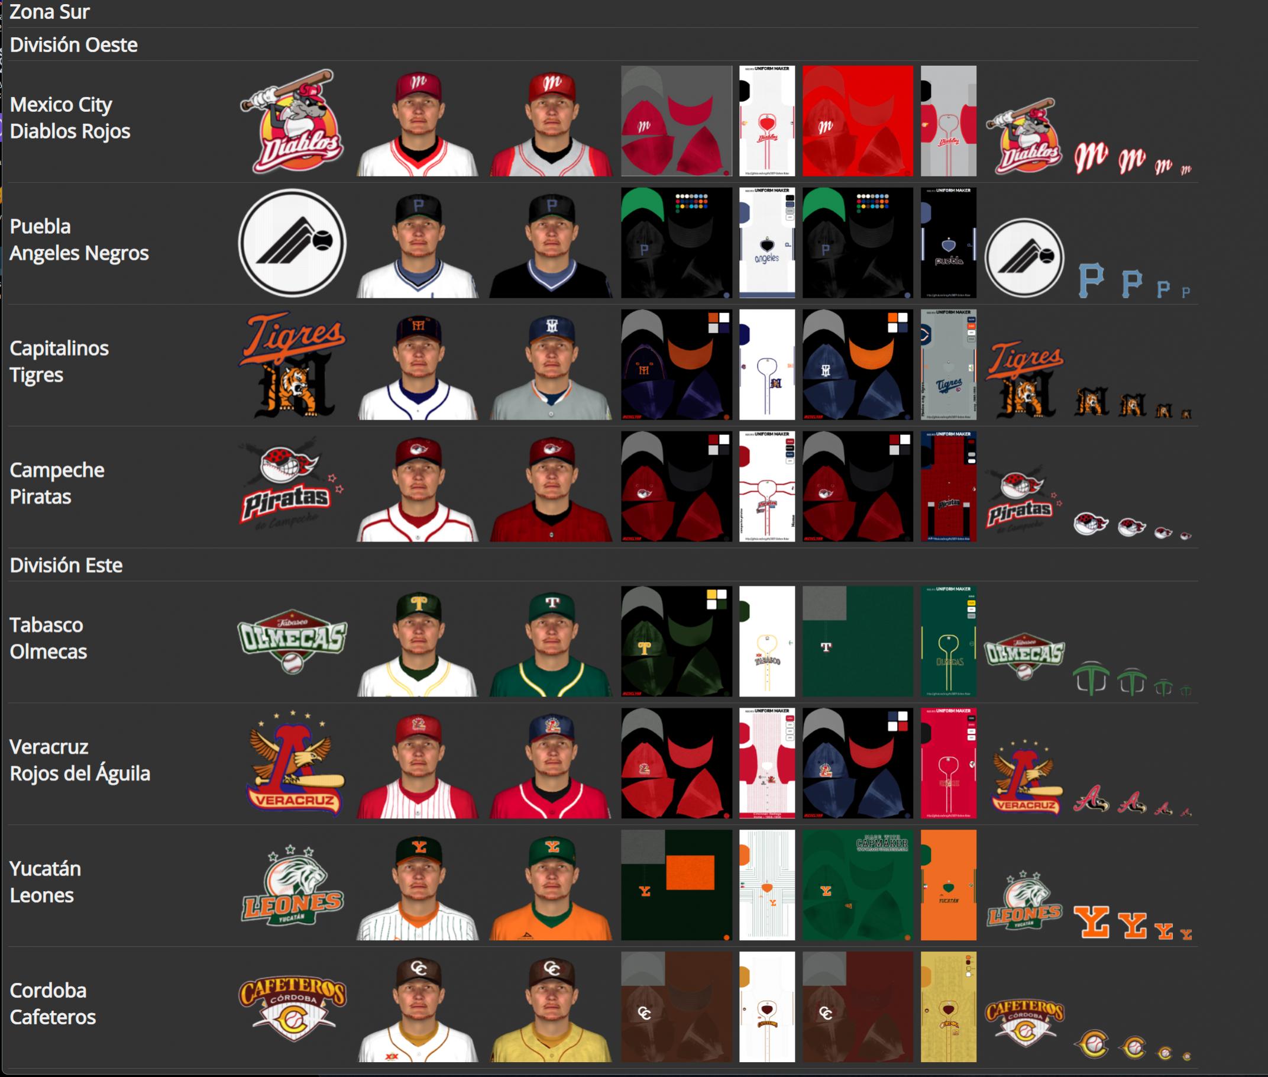Click the largest blue P cap logo
Image resolution: width=1268 pixels, height=1077 pixels.
(x=1091, y=280)
